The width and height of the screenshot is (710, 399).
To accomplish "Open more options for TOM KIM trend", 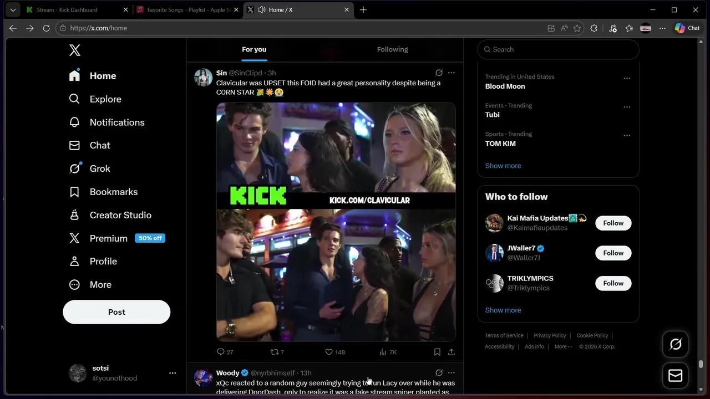I will pyautogui.click(x=627, y=135).
